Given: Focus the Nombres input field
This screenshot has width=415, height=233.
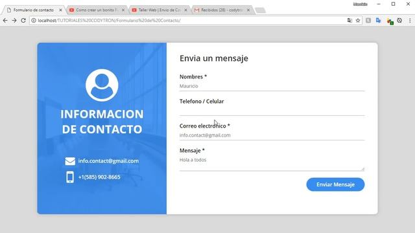Looking at the screenshot, I should [272, 86].
